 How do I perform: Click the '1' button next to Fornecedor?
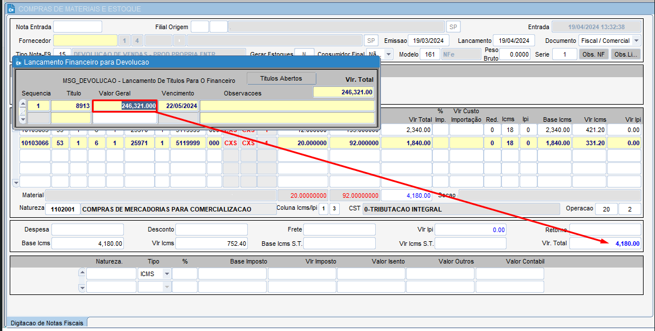pos(124,41)
